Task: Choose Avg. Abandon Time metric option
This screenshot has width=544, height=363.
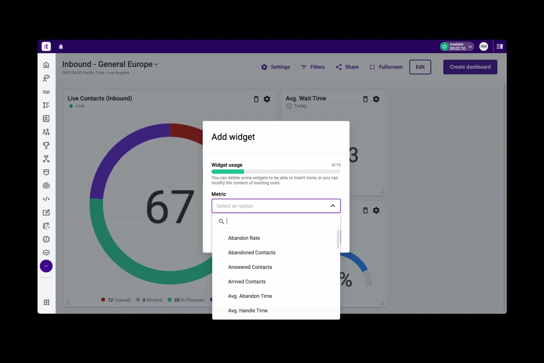Action: pyautogui.click(x=250, y=296)
